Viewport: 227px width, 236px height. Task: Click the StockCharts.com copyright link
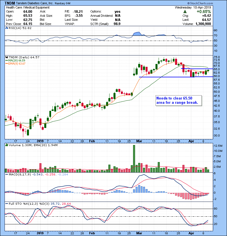(200, 3)
